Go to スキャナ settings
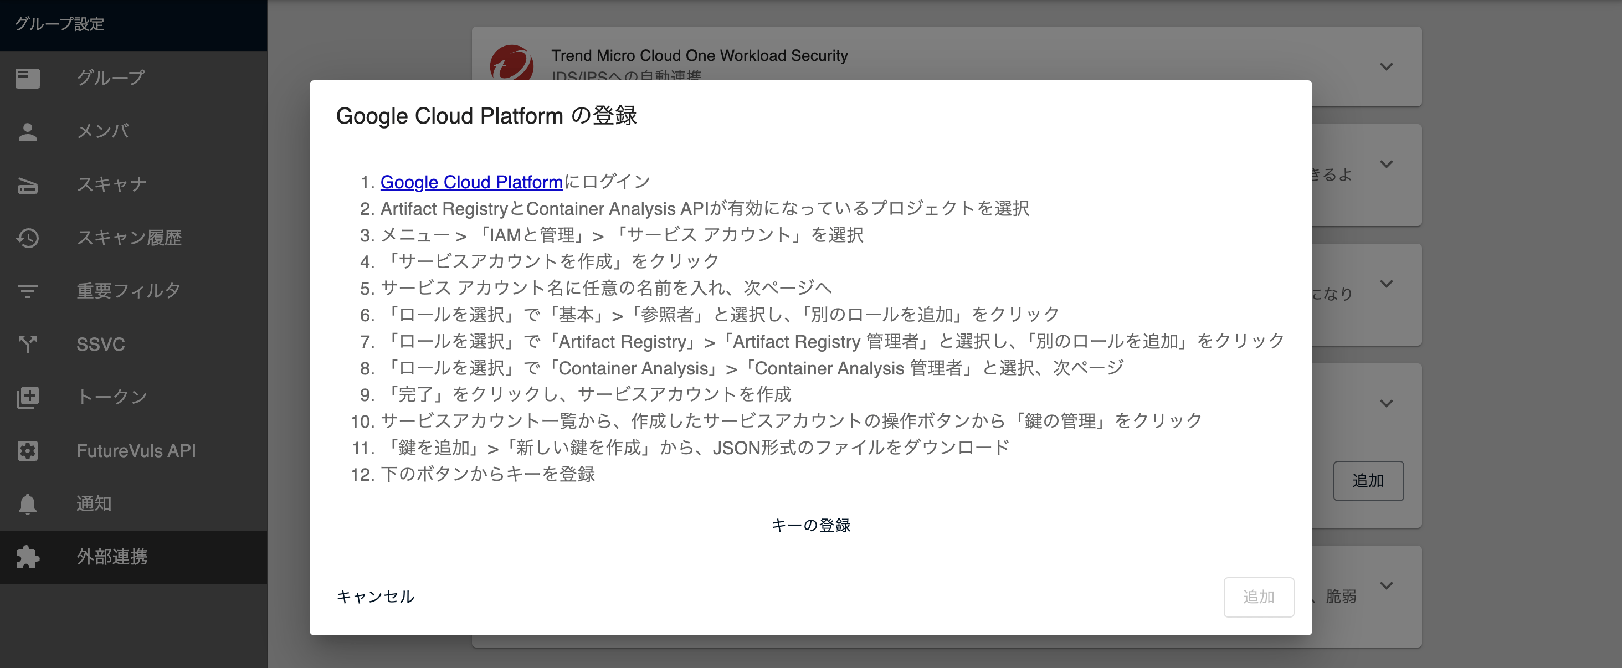The height and width of the screenshot is (668, 1622). coord(134,185)
